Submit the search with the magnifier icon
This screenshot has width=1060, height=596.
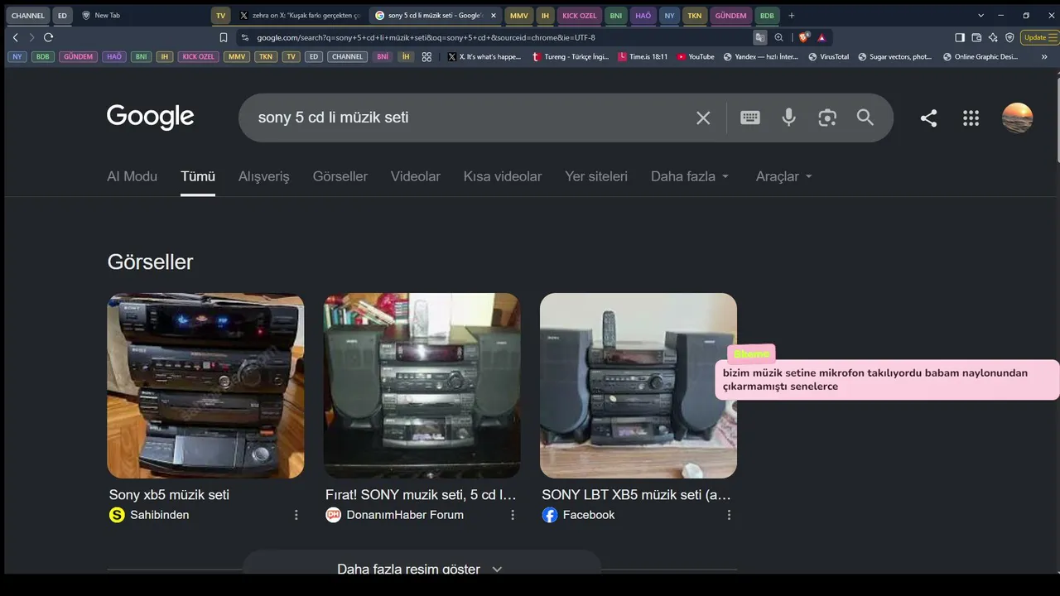[x=865, y=118]
